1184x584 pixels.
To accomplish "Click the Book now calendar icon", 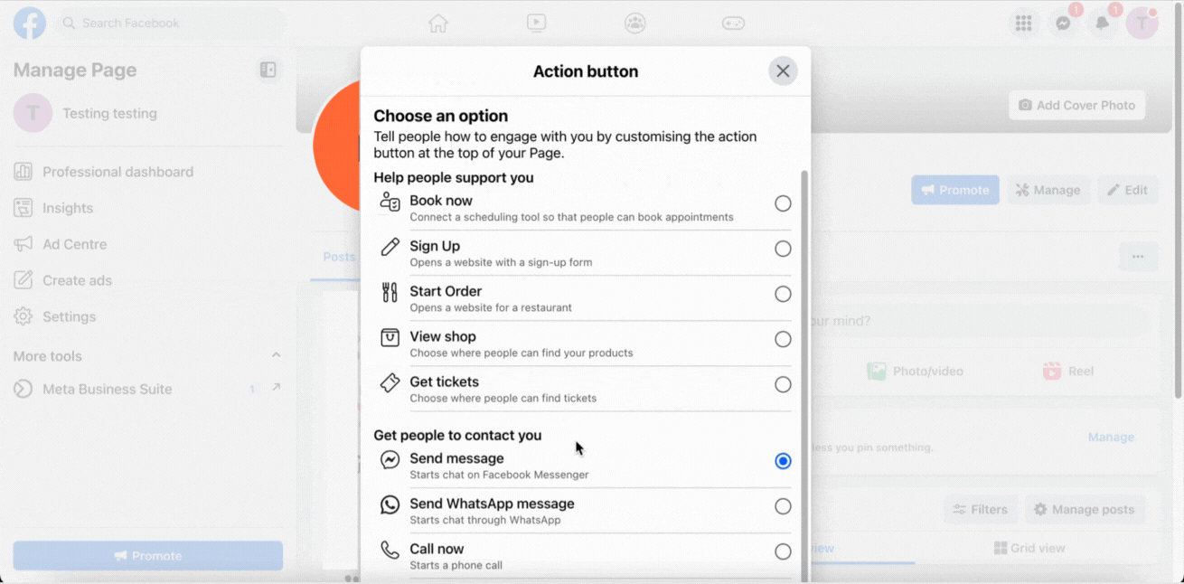I will click(390, 203).
